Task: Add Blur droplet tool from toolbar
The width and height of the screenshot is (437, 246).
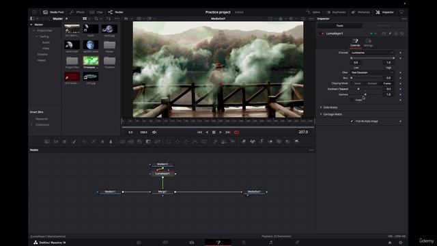Action: [x=111, y=141]
